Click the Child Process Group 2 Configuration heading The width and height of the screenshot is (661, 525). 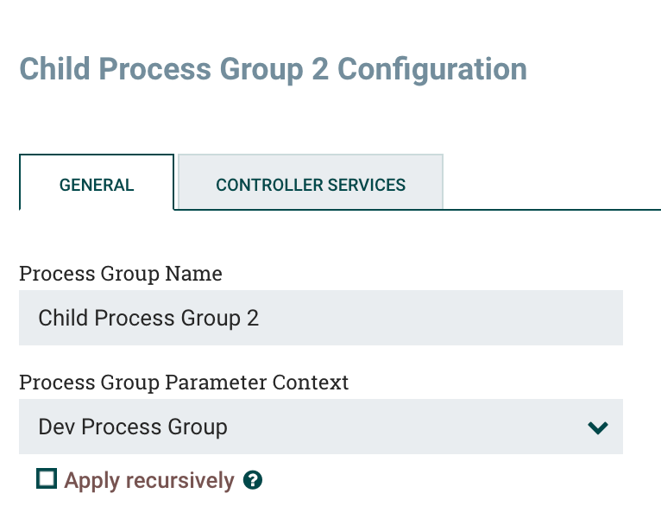pos(273,68)
